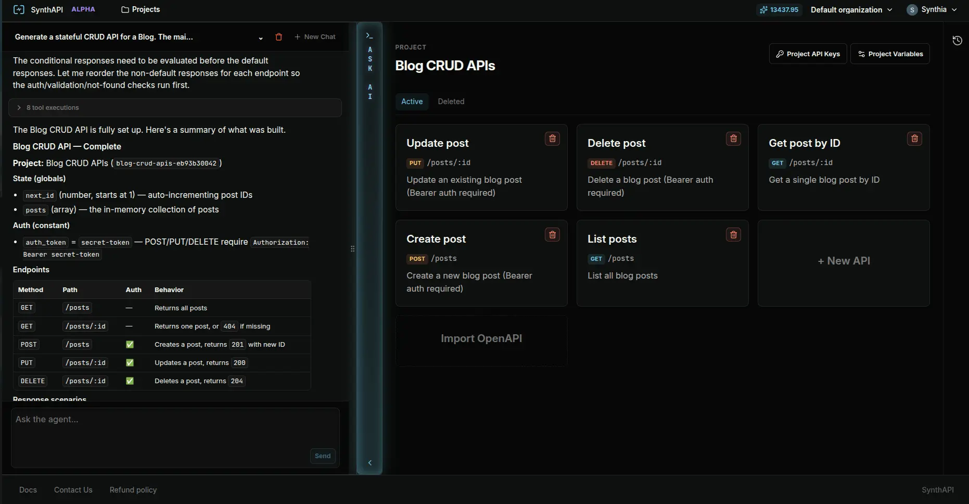Click the Blog CRUD APIs project heading
This screenshot has width=969, height=504.
point(445,66)
